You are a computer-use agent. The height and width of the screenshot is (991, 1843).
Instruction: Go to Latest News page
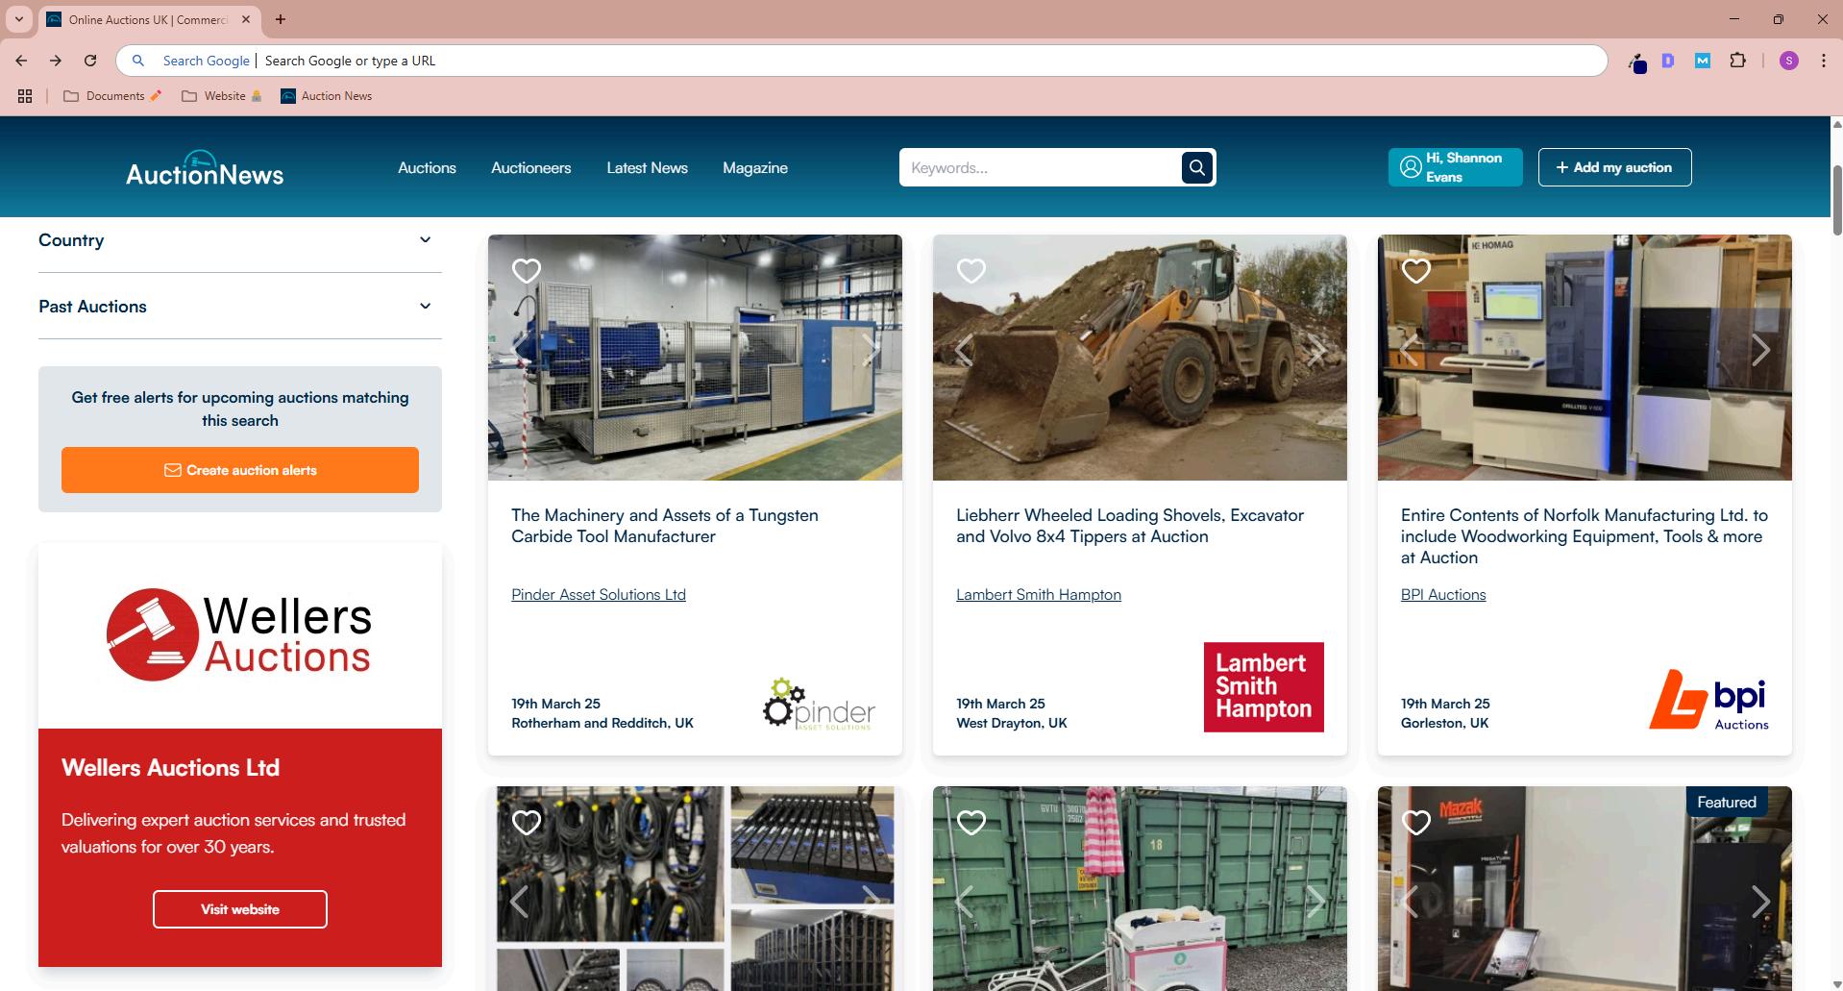(x=647, y=168)
